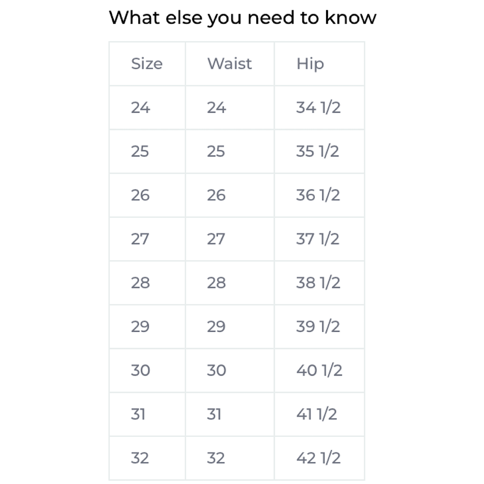This screenshot has width=484, height=484.
Task: Click the 36 1/2 hip measurement
Action: [x=318, y=195]
